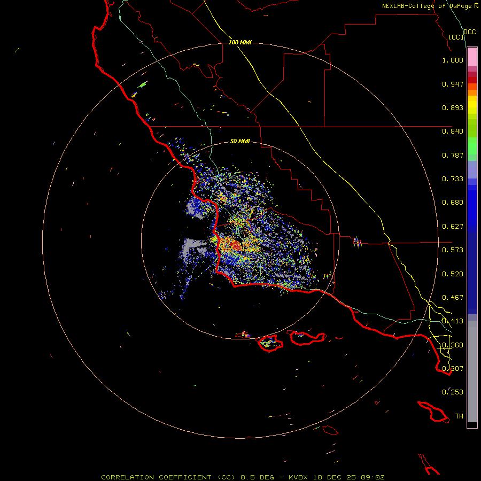Click the 0.627 legend value
The height and width of the screenshot is (481, 481).
[453, 227]
